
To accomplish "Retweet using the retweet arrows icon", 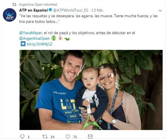I will tap(45, 136).
